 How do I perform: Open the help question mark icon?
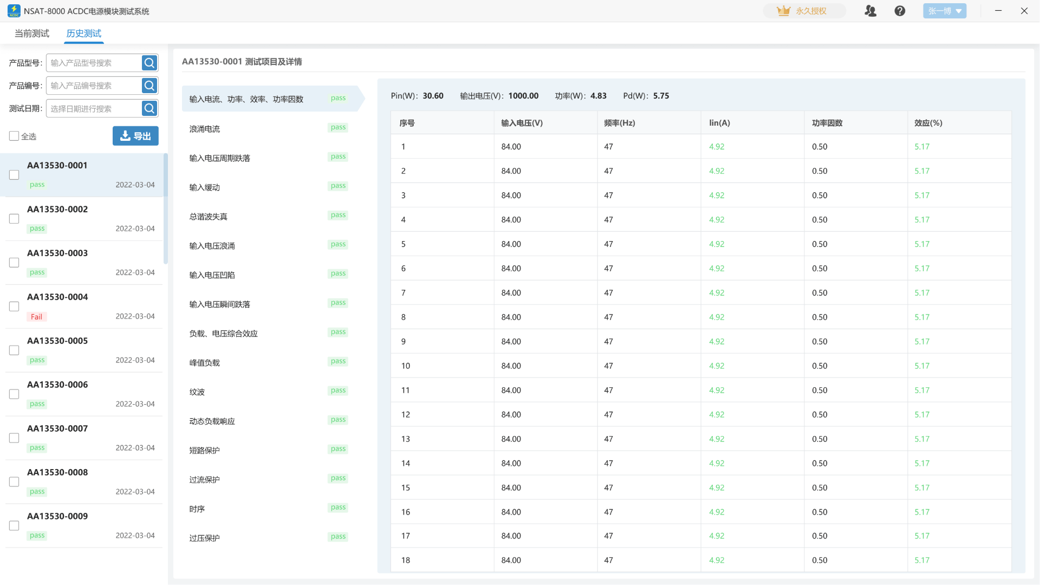pyautogui.click(x=900, y=11)
